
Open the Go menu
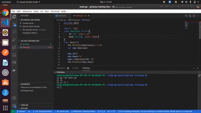point(42,11)
